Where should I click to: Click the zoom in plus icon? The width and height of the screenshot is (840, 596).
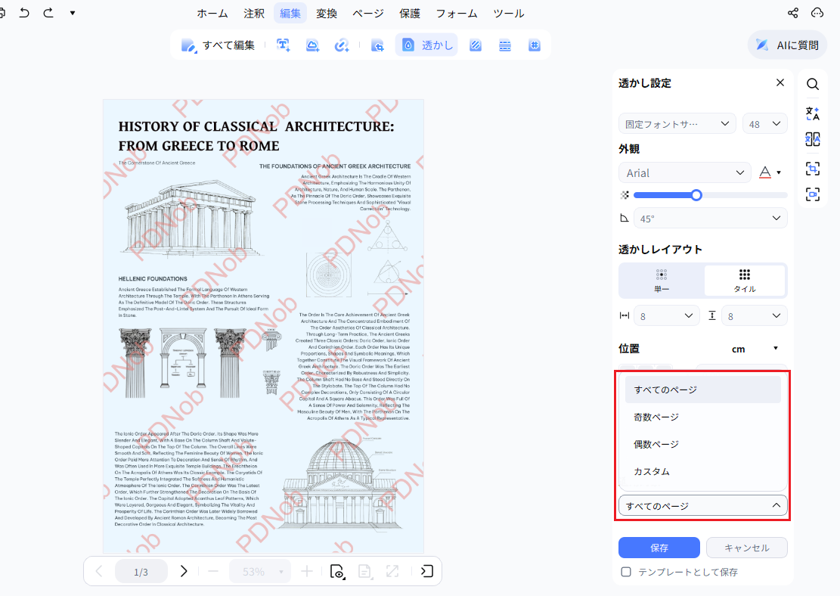click(307, 571)
